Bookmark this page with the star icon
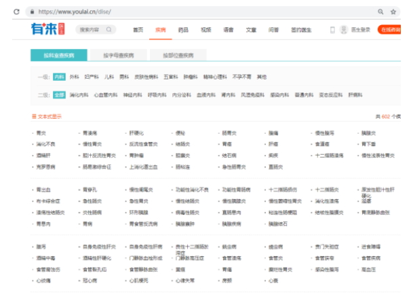 [x=393, y=12]
